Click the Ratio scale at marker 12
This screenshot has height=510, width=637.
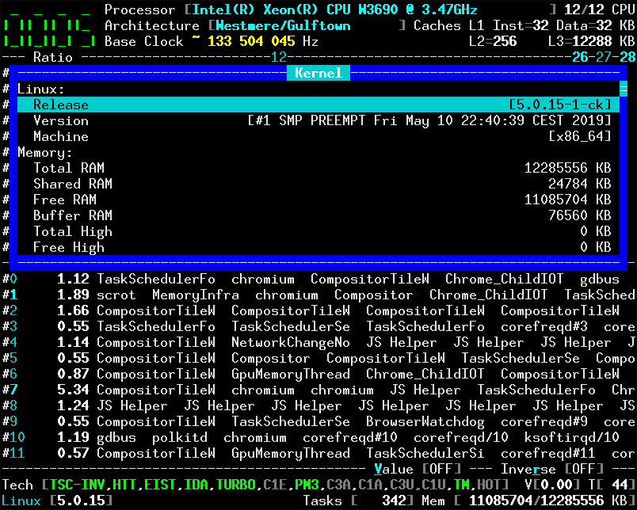click(277, 57)
